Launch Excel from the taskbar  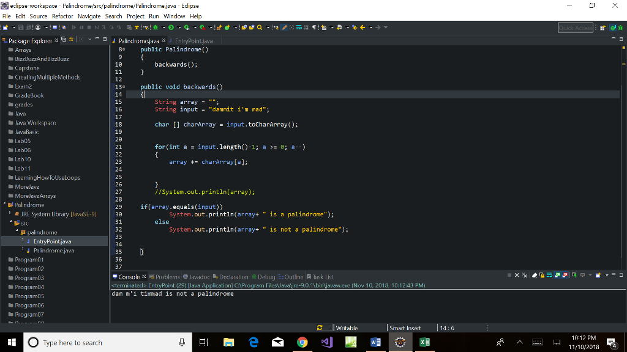(424, 342)
